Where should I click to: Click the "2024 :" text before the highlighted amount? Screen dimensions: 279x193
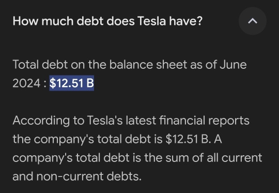click(x=29, y=83)
